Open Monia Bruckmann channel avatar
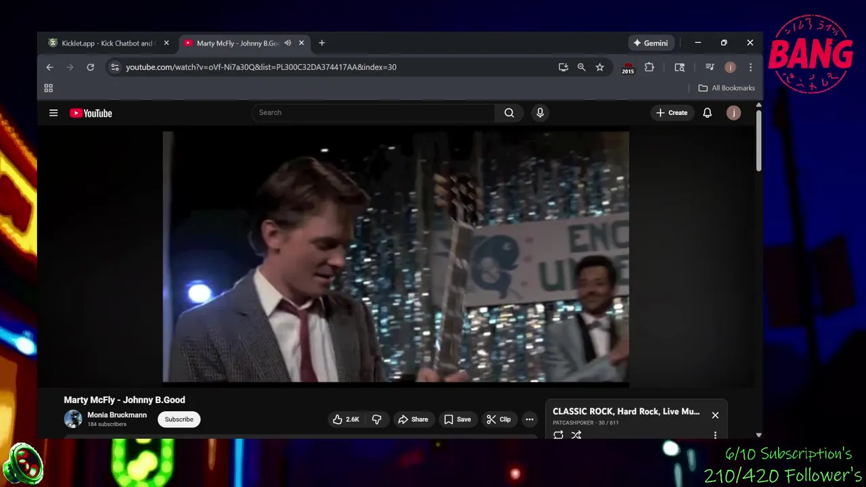Image resolution: width=866 pixels, height=487 pixels. click(x=73, y=419)
